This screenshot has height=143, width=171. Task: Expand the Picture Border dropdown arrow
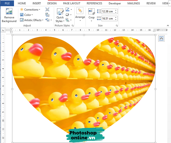71,9
